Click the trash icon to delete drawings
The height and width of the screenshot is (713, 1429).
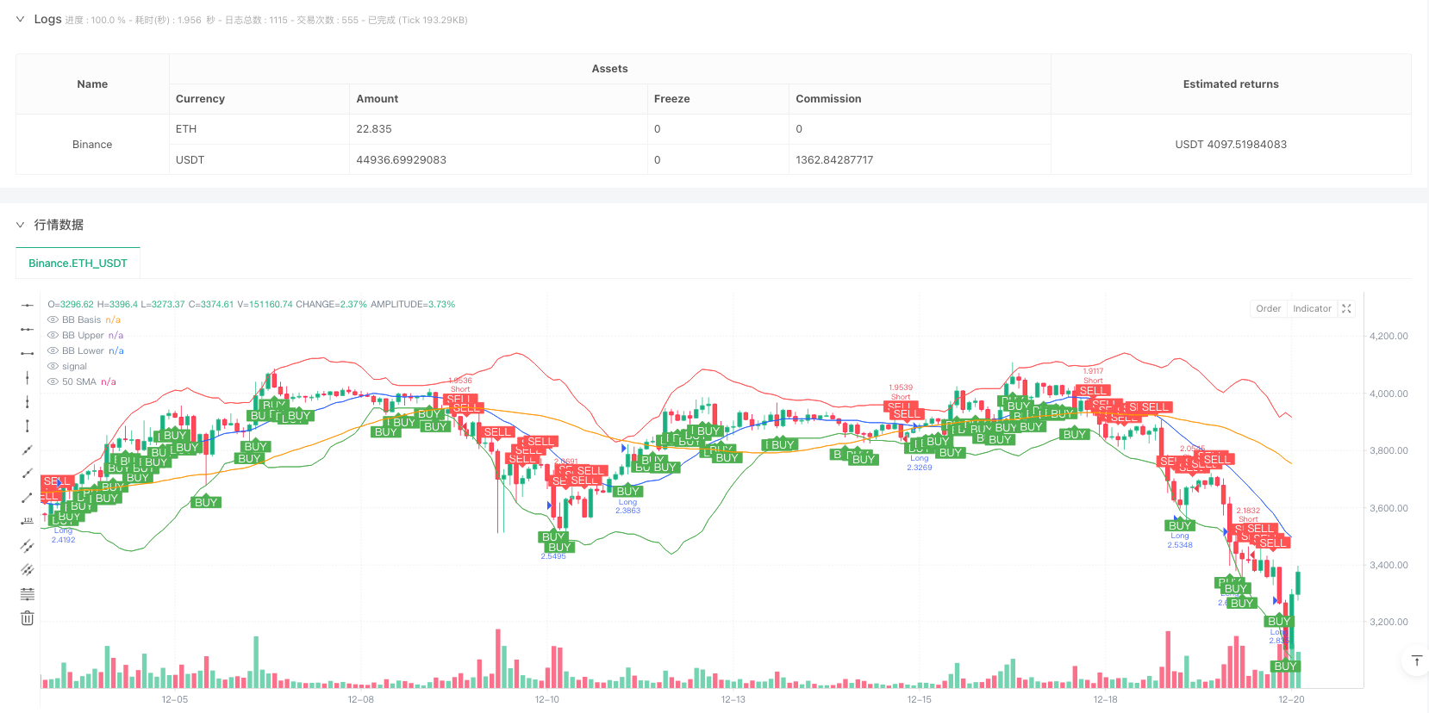click(28, 618)
